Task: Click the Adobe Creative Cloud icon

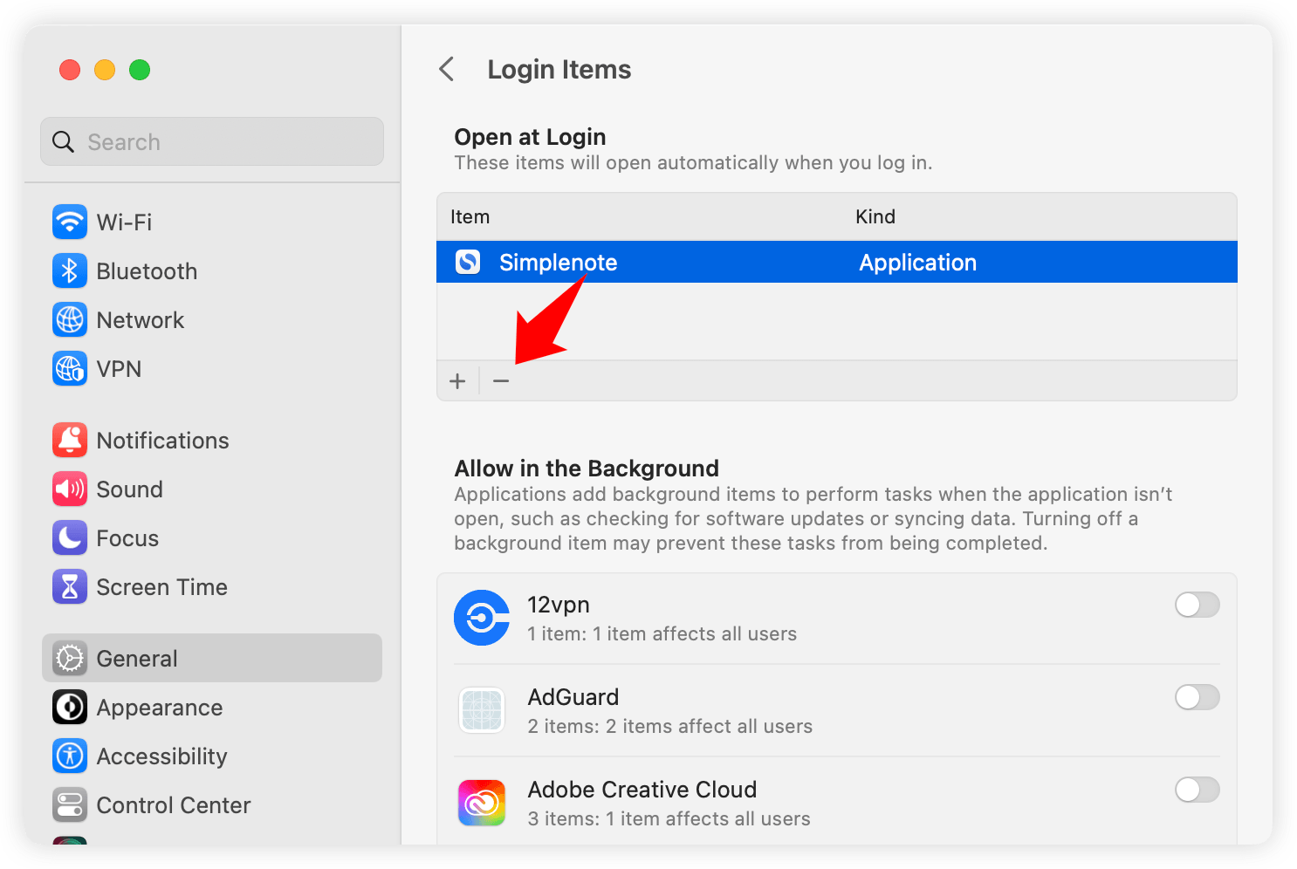Action: (482, 803)
